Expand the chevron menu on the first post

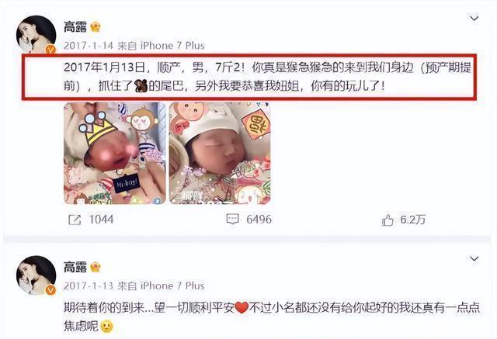point(474,19)
